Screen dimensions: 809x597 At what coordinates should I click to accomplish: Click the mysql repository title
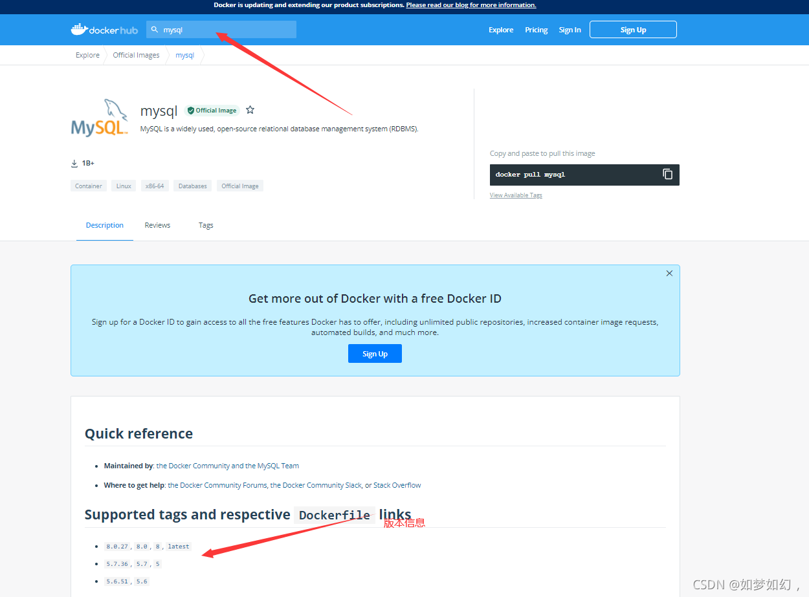click(159, 111)
